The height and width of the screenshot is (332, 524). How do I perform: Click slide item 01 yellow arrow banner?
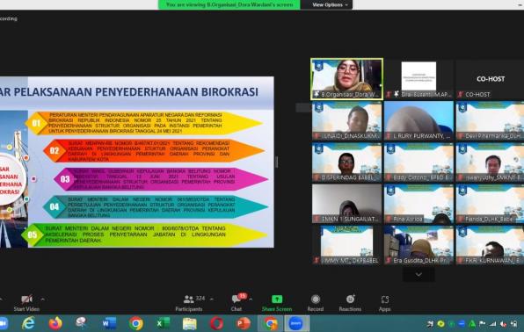coord(143,123)
